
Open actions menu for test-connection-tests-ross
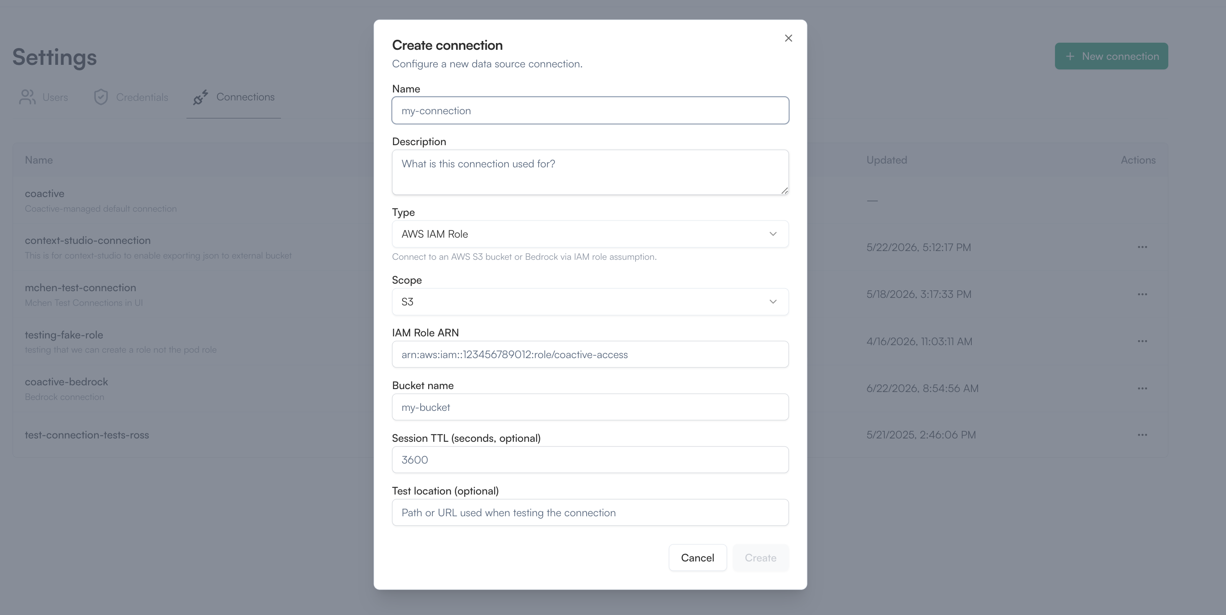point(1142,435)
